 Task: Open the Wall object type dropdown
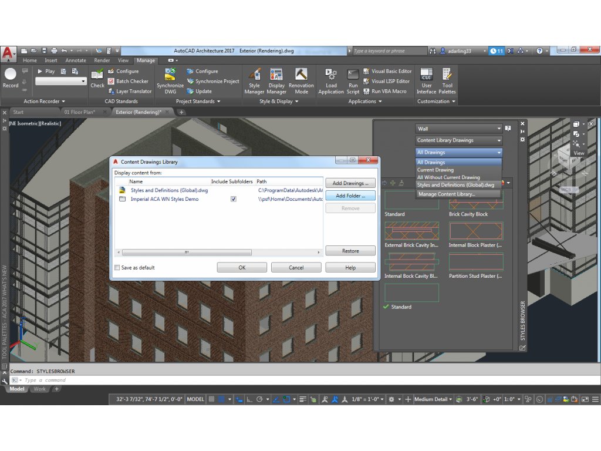458,129
